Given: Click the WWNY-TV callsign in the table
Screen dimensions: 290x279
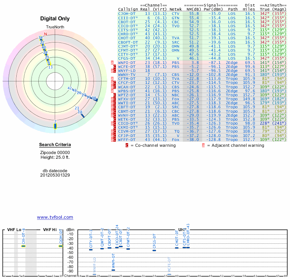Looking at the screenshot, I should point(127,75).
